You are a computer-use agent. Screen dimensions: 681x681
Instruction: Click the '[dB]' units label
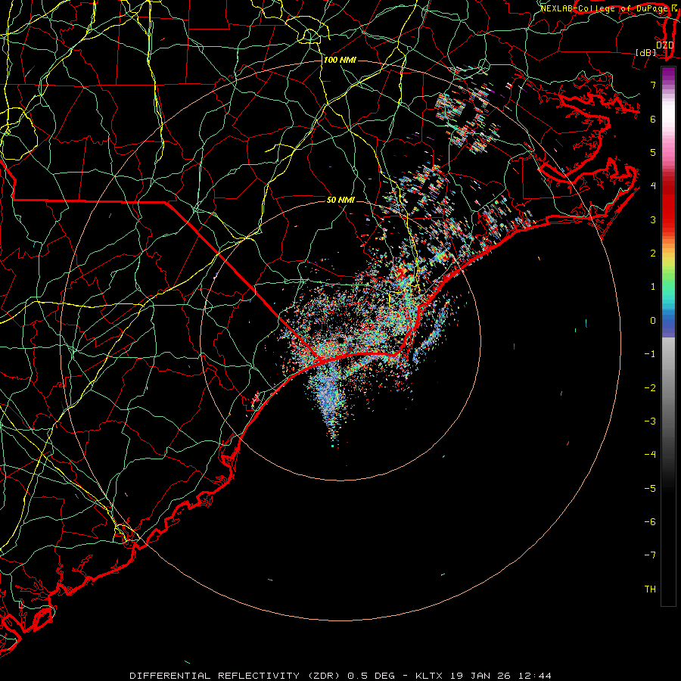(646, 52)
